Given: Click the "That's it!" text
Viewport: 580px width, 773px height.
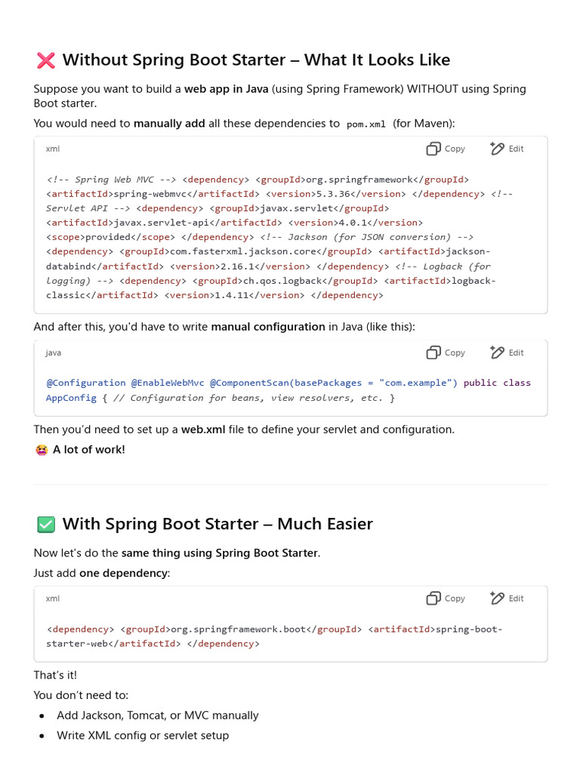Looking at the screenshot, I should (x=55, y=675).
